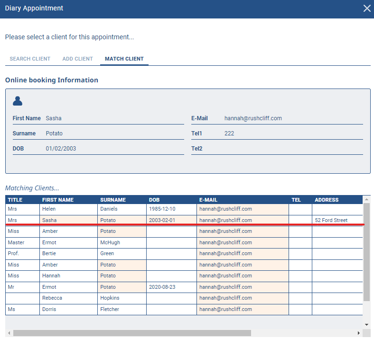The image size is (374, 347).
Task: Switch to the Search Client tab
Action: click(x=30, y=59)
